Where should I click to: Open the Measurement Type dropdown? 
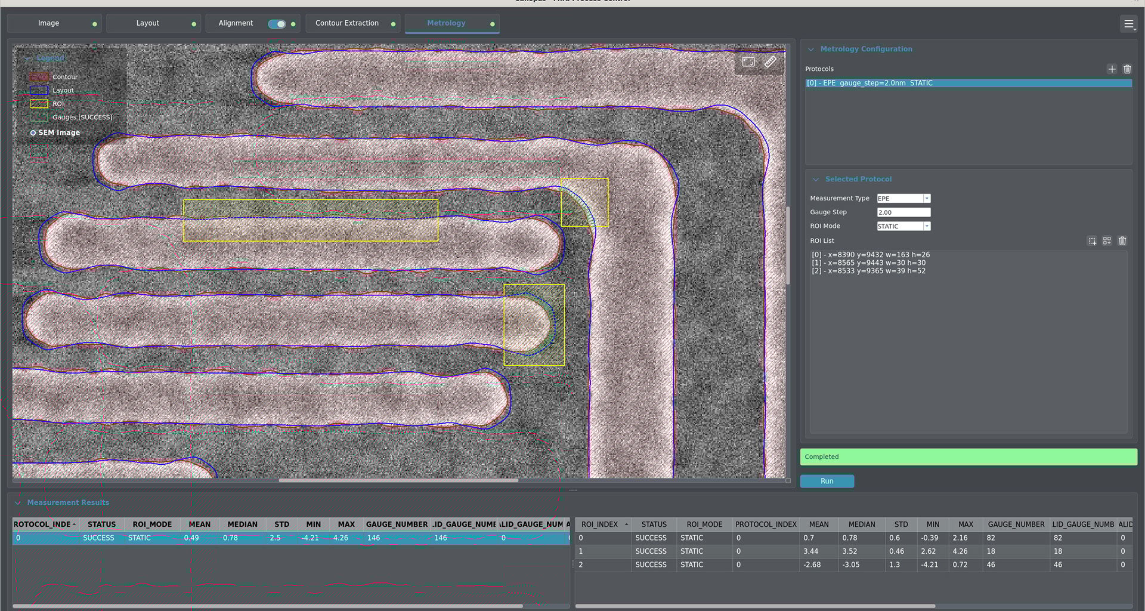[903, 199]
